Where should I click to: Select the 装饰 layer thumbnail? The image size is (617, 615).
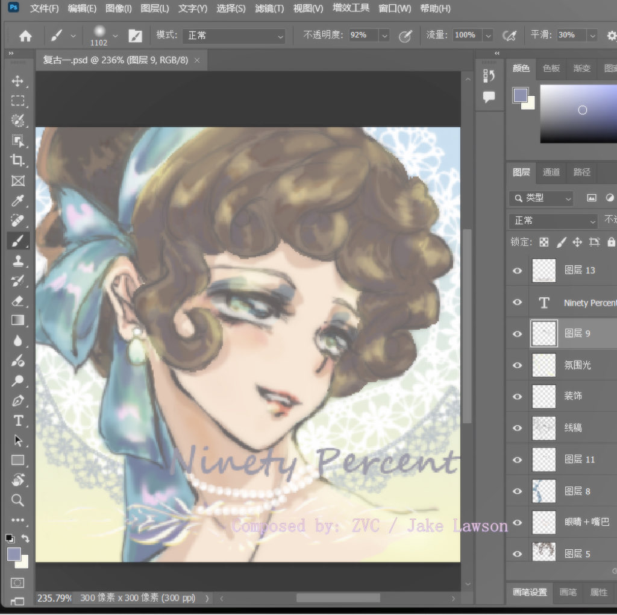coord(544,397)
